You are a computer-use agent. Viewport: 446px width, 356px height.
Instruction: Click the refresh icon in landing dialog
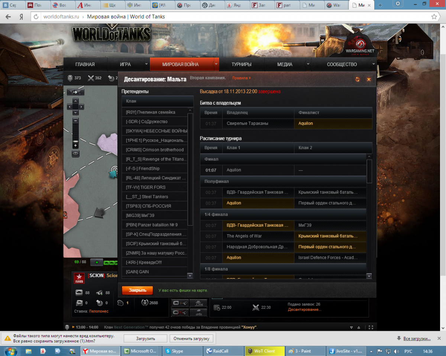click(x=357, y=79)
